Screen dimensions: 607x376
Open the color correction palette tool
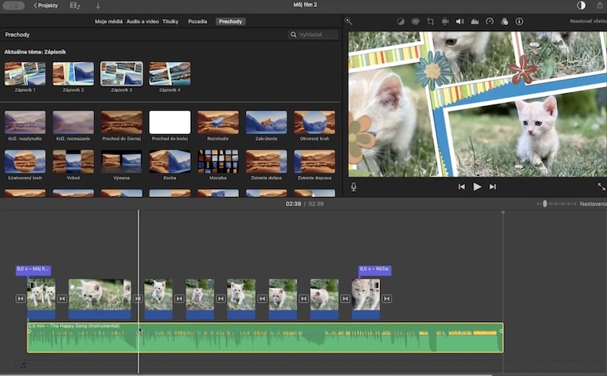pos(416,22)
